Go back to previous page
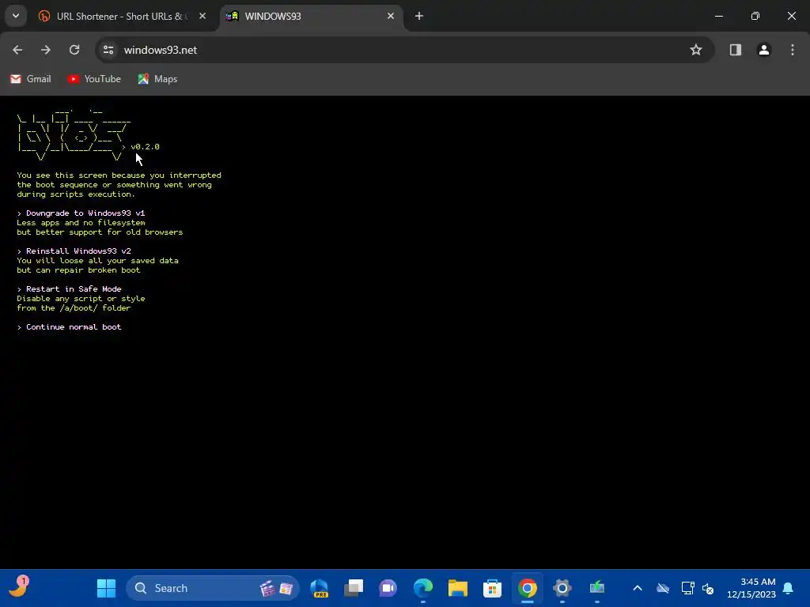The height and width of the screenshot is (607, 810). coord(17,50)
